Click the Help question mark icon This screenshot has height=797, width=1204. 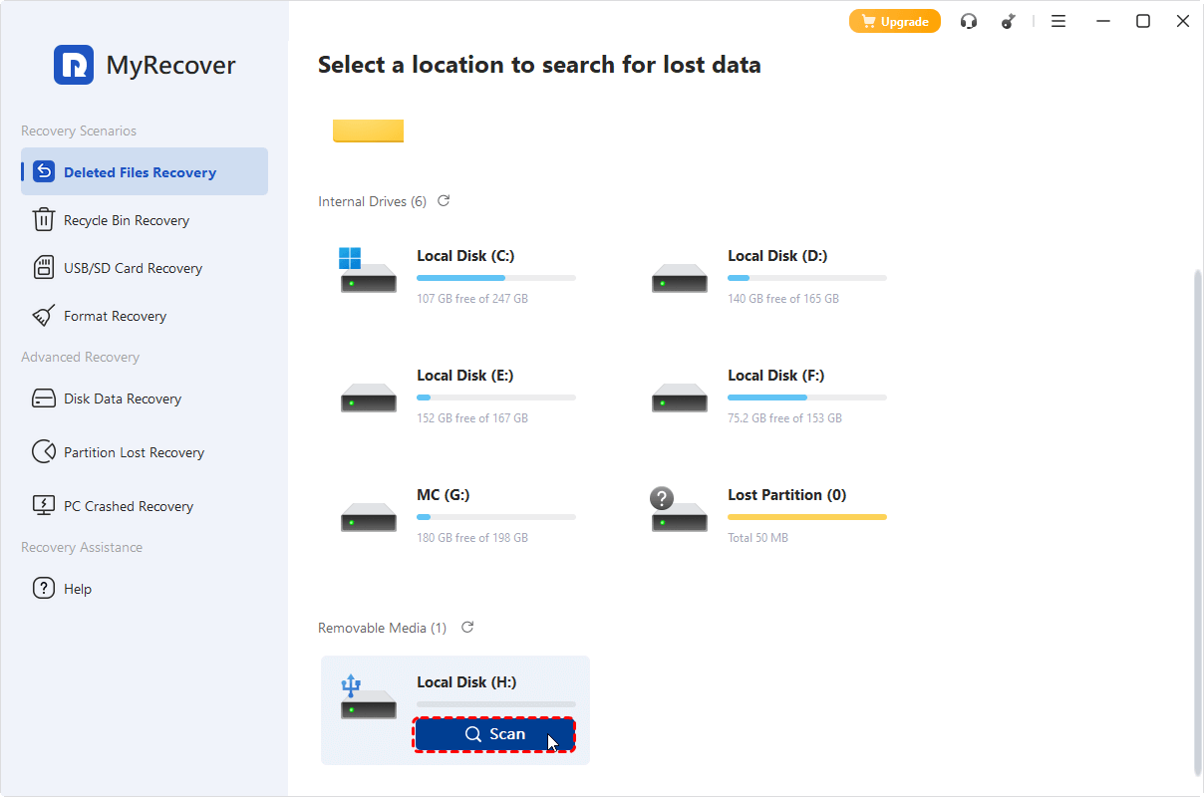click(x=44, y=588)
